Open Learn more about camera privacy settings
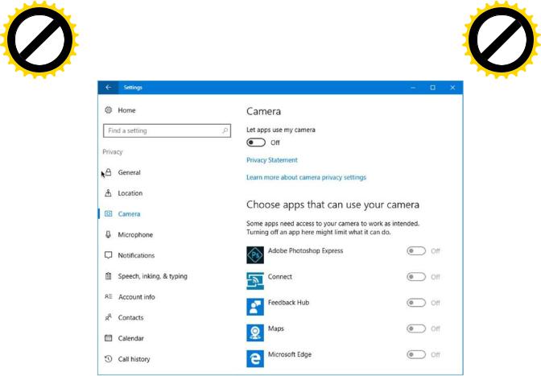 306,177
